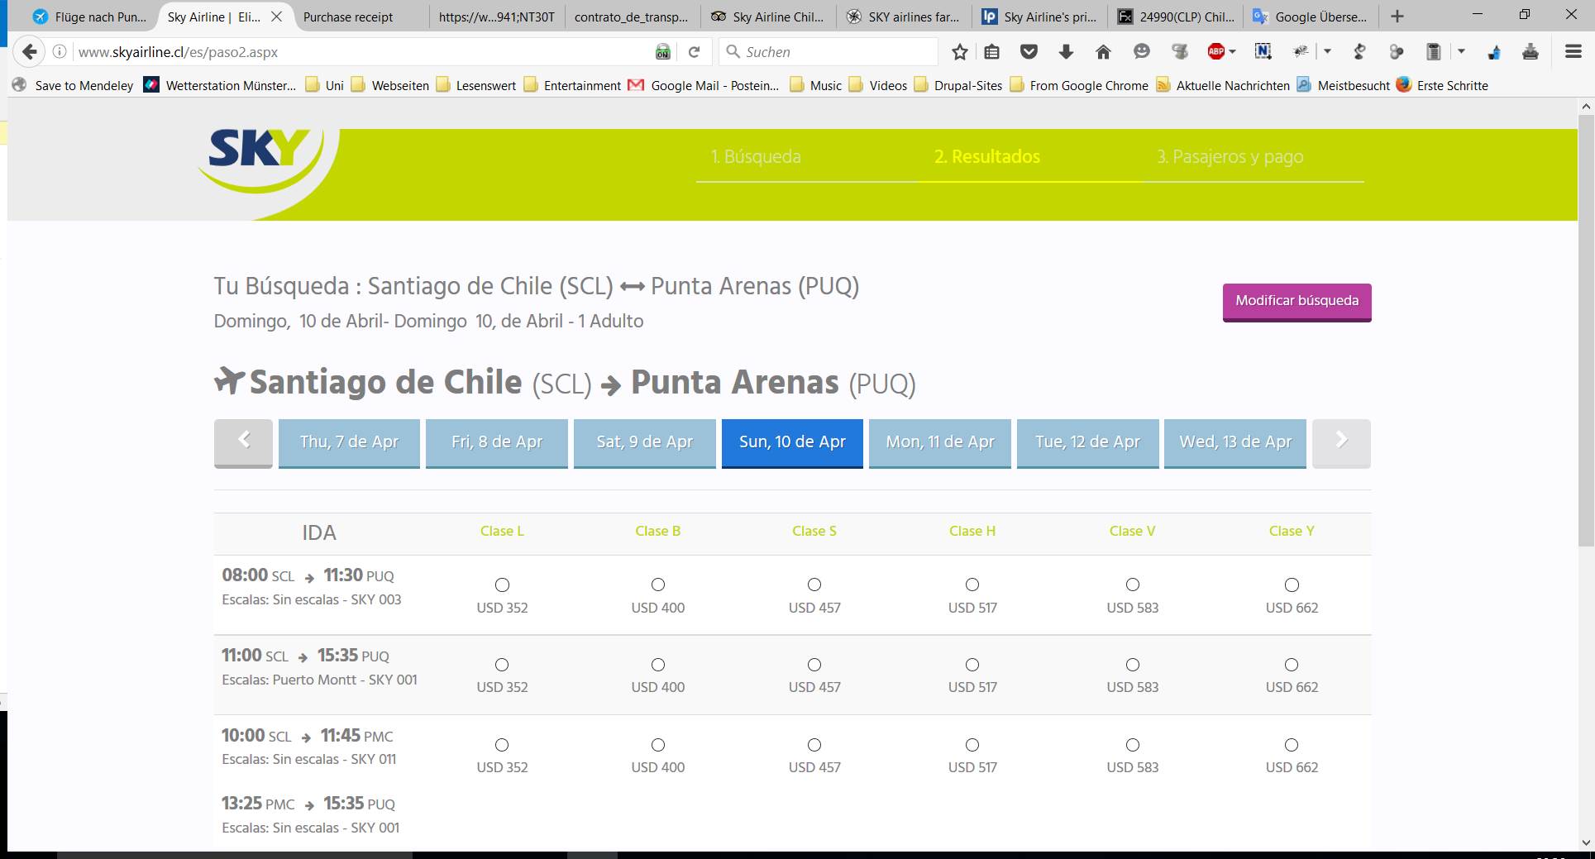Viewport: 1595px width, 859px height.
Task: Open the Uni bookmarks folder
Action: (324, 85)
